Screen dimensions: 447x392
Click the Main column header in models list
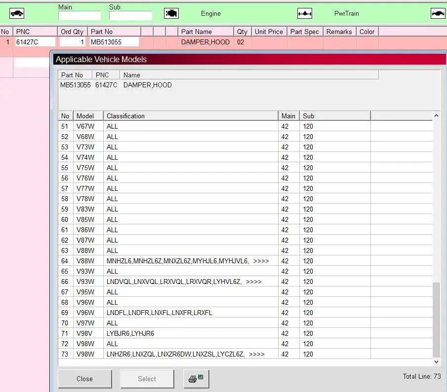click(x=288, y=116)
